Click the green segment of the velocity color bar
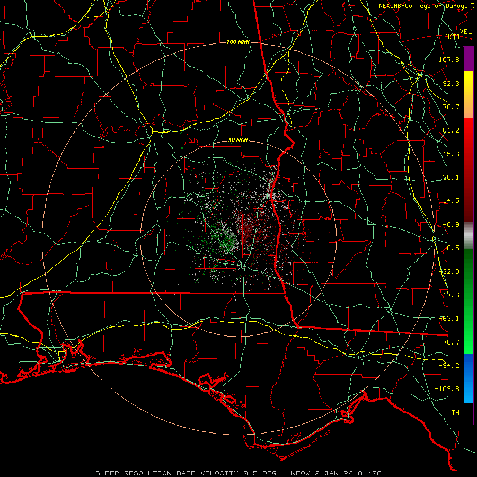 coord(468,301)
